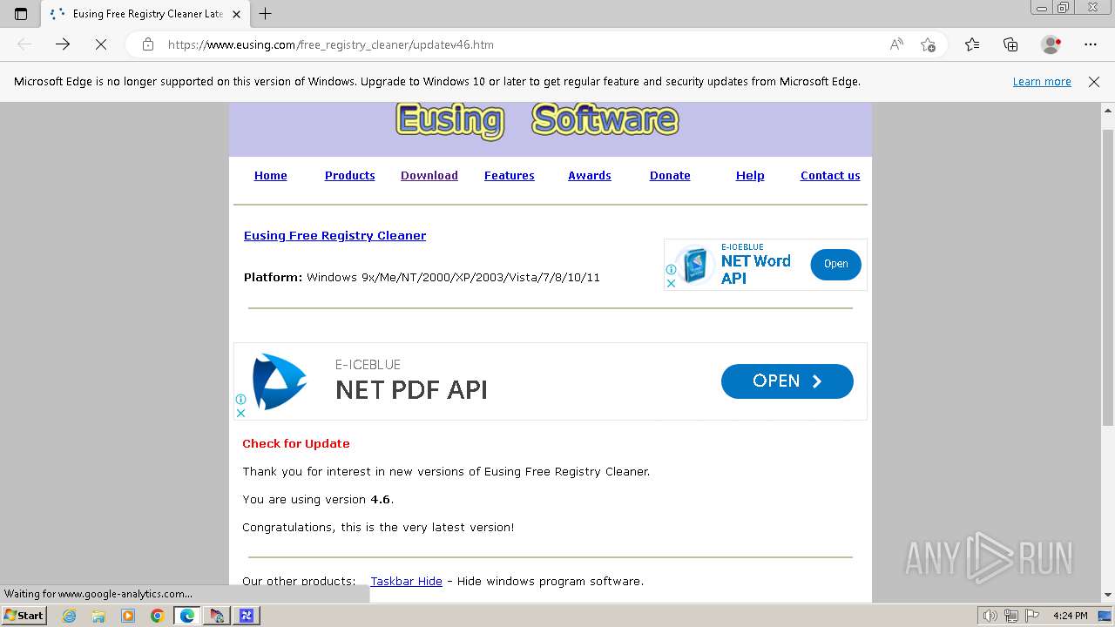Open the Download menu link
This screenshot has width=1115, height=627.
[429, 176]
